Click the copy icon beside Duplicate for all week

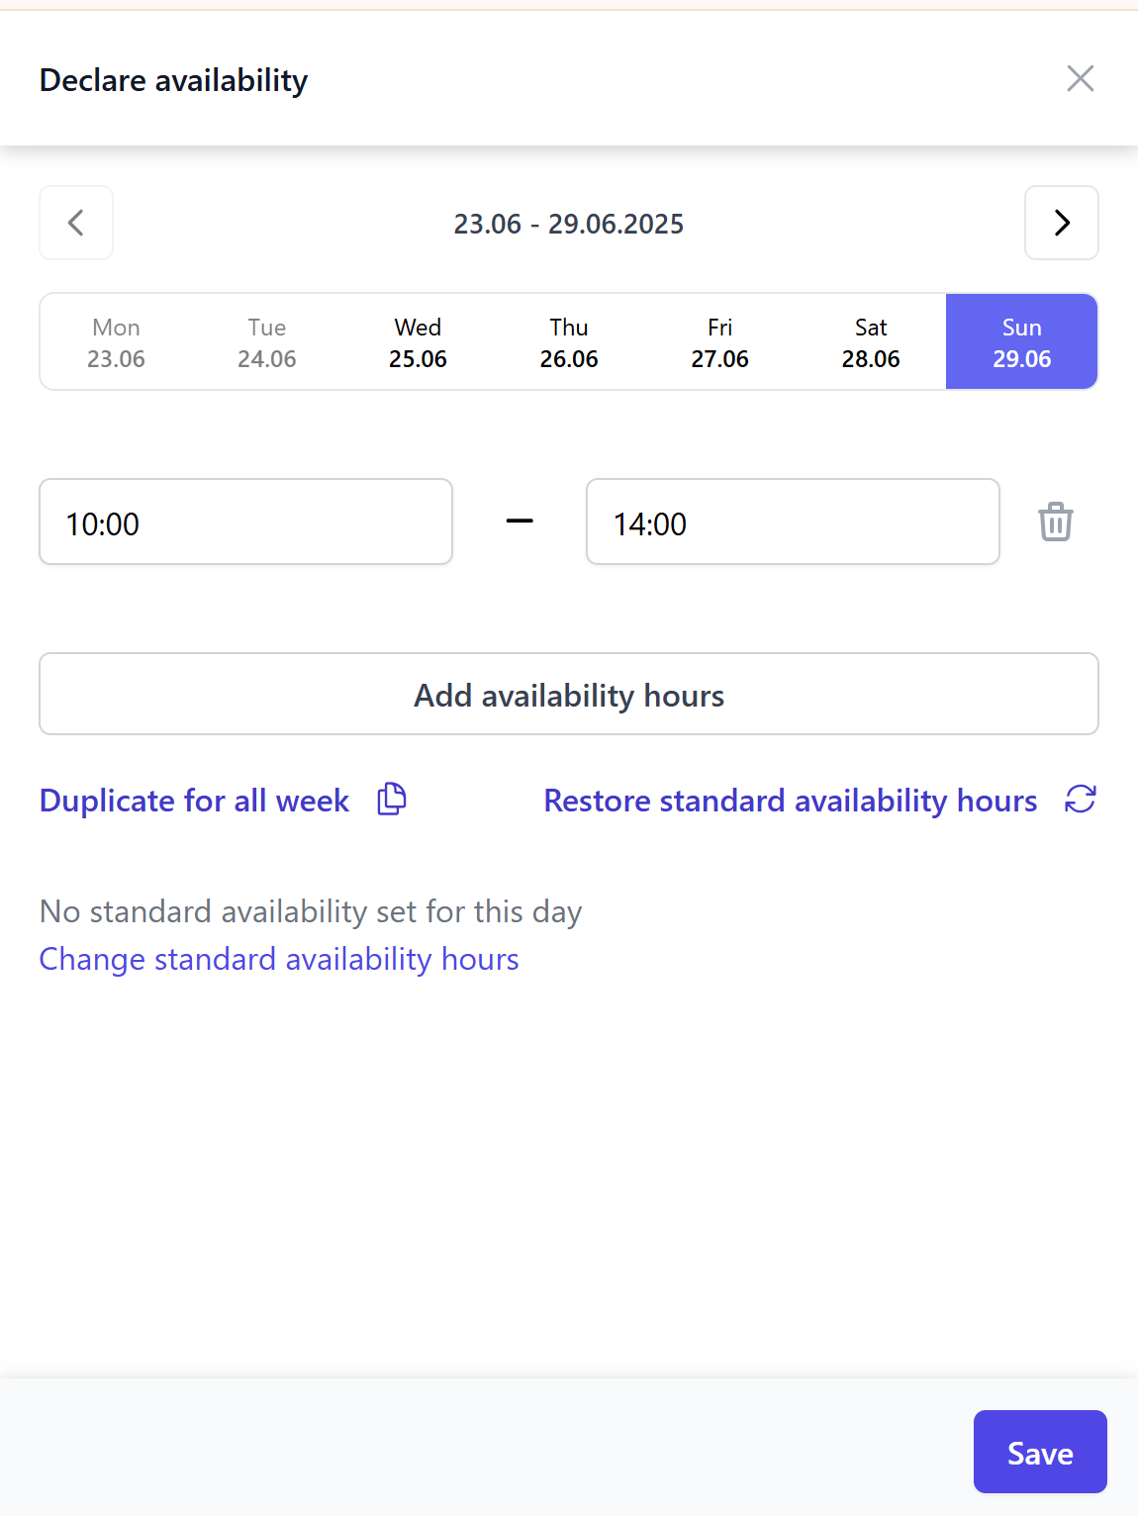tap(392, 800)
